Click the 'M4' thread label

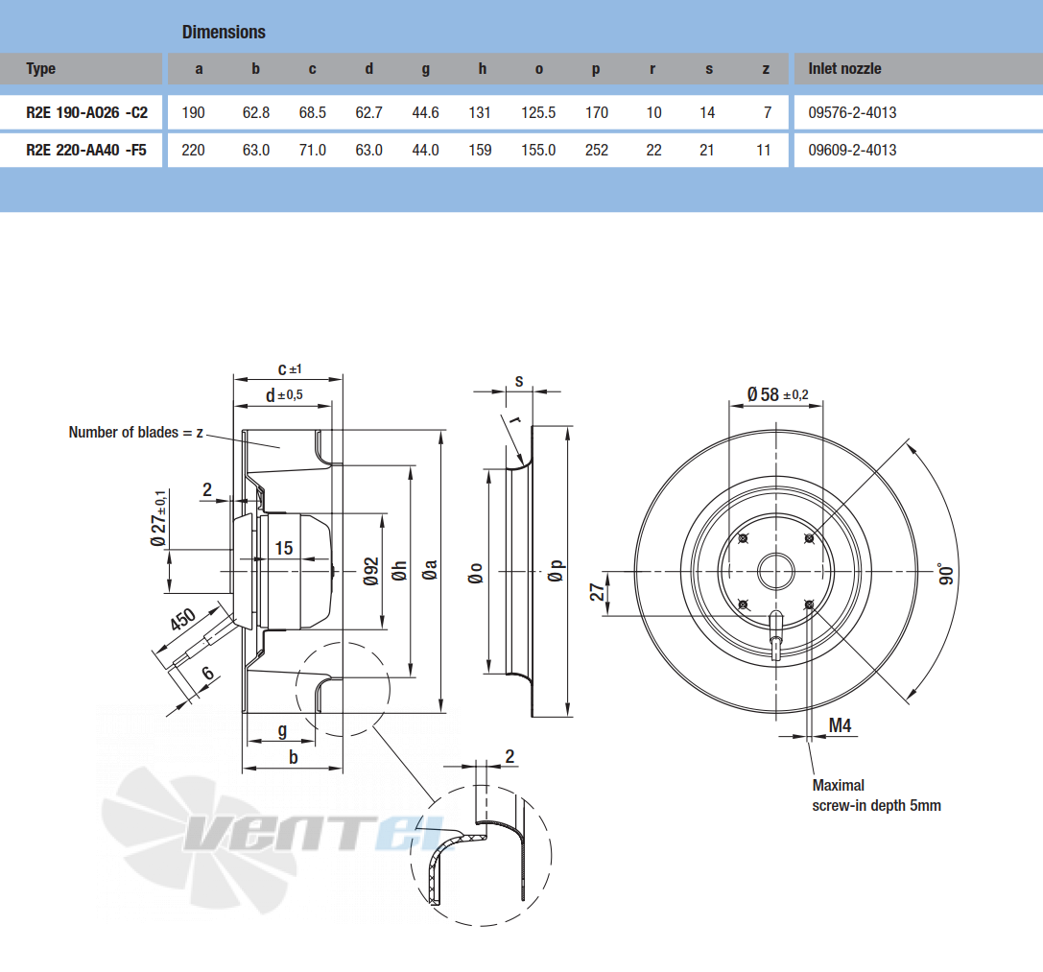[840, 725]
